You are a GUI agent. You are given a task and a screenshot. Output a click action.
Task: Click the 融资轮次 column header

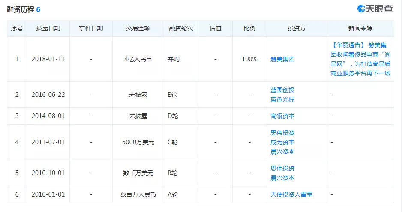click(x=181, y=28)
